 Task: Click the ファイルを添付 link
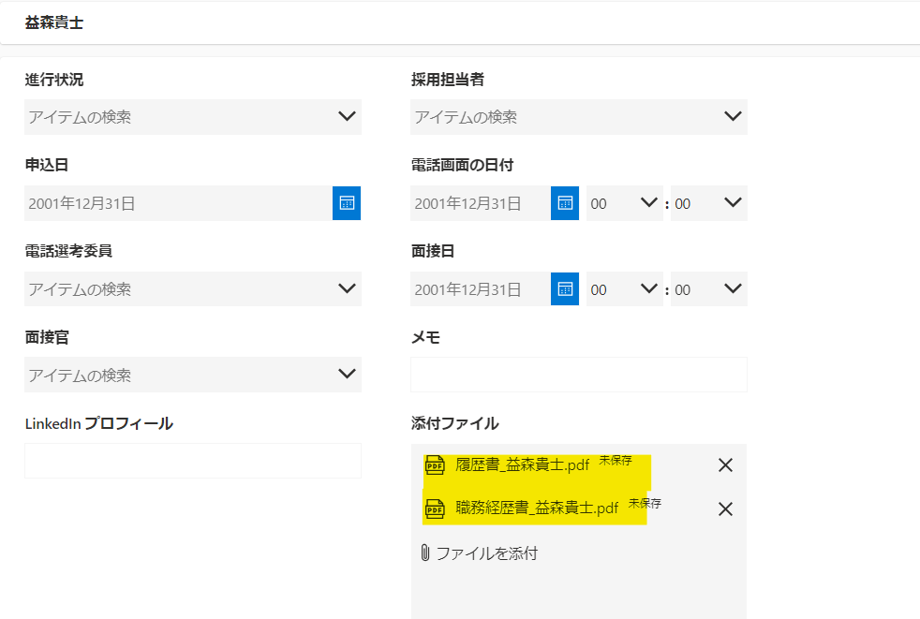(486, 553)
